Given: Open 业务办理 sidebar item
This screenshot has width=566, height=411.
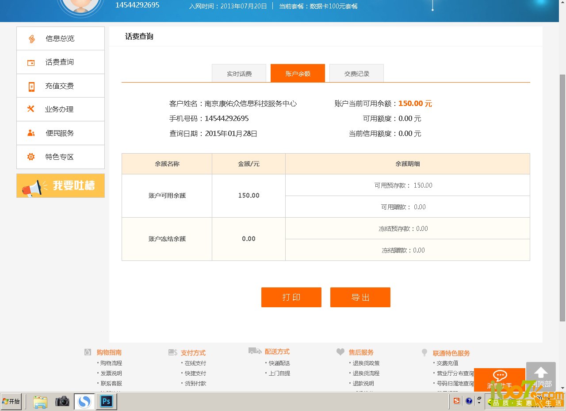Looking at the screenshot, I should [61, 109].
